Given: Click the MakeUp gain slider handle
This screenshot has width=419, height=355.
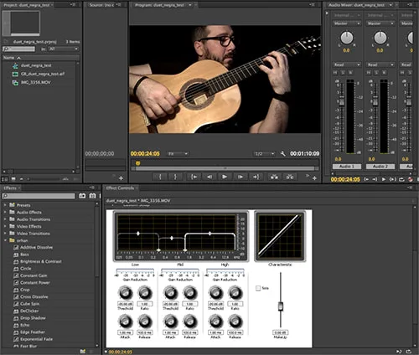Looking at the screenshot, I should tap(281, 306).
